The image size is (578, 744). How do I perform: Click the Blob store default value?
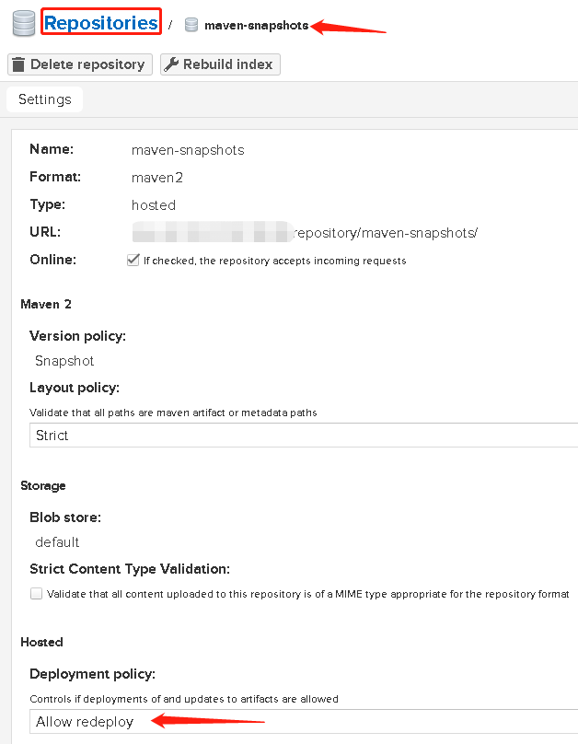tap(57, 542)
